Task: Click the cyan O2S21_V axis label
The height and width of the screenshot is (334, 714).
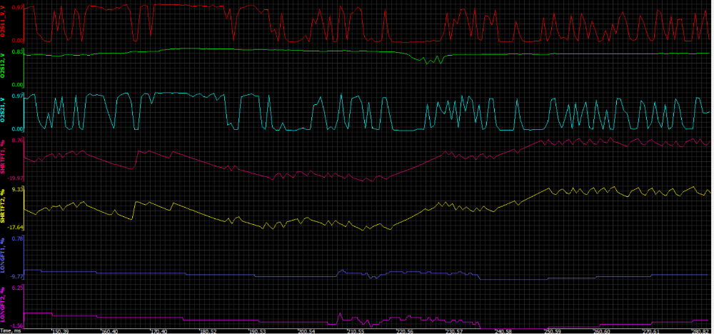Action: 4,111
